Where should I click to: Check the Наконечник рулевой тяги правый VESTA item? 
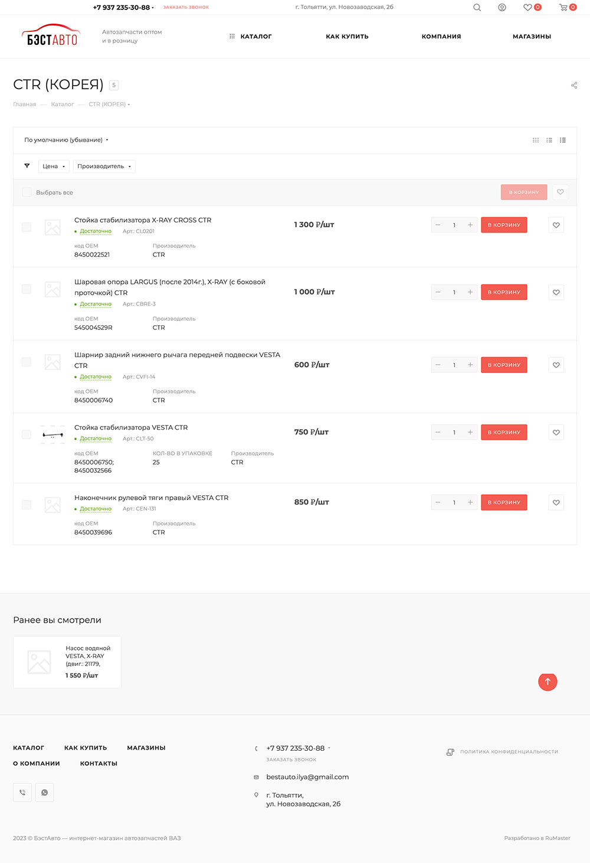tap(27, 505)
